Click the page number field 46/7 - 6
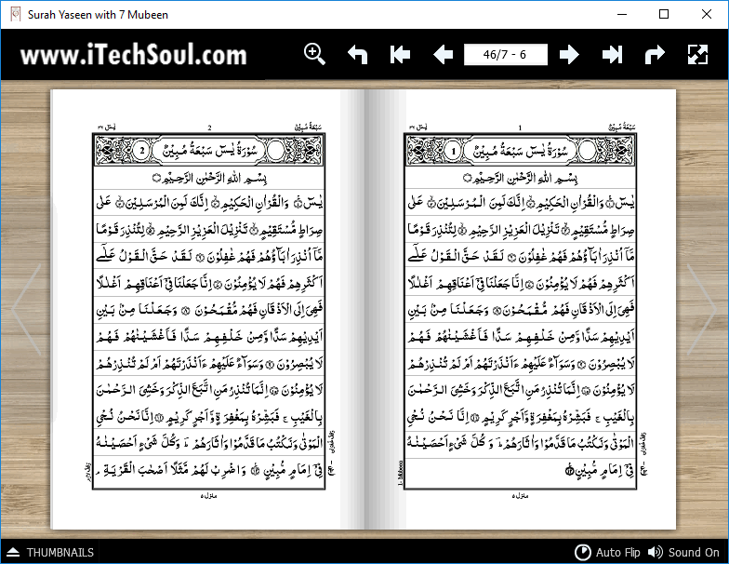Image resolution: width=729 pixels, height=564 pixels. tap(506, 54)
